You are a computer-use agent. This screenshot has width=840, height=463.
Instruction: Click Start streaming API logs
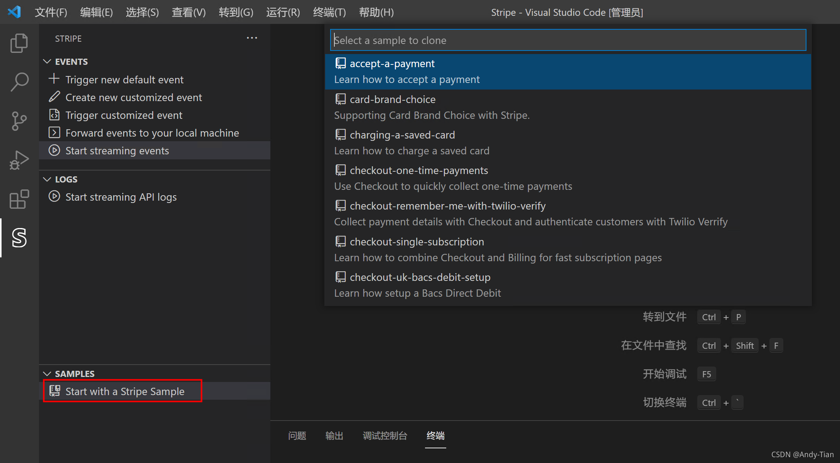click(x=121, y=197)
